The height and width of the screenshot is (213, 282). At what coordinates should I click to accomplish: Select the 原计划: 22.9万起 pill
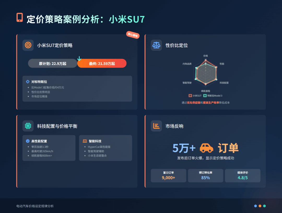coord(52,63)
